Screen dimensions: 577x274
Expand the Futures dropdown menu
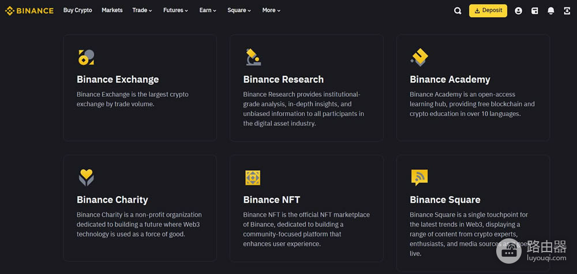tap(175, 10)
